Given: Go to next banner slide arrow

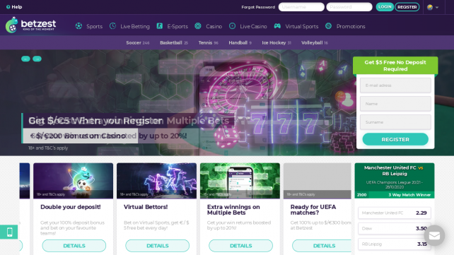Looking at the screenshot, I should [37, 59].
